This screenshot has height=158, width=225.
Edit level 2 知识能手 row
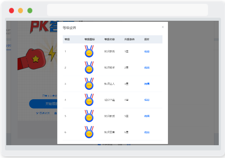point(147,68)
